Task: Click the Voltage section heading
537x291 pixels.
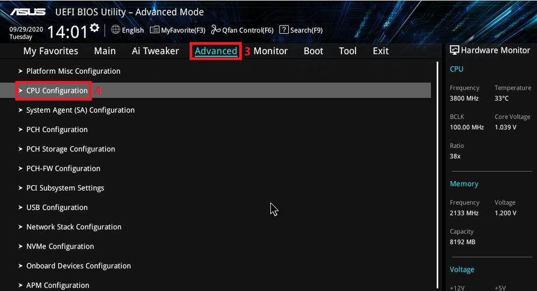Action: click(x=462, y=269)
